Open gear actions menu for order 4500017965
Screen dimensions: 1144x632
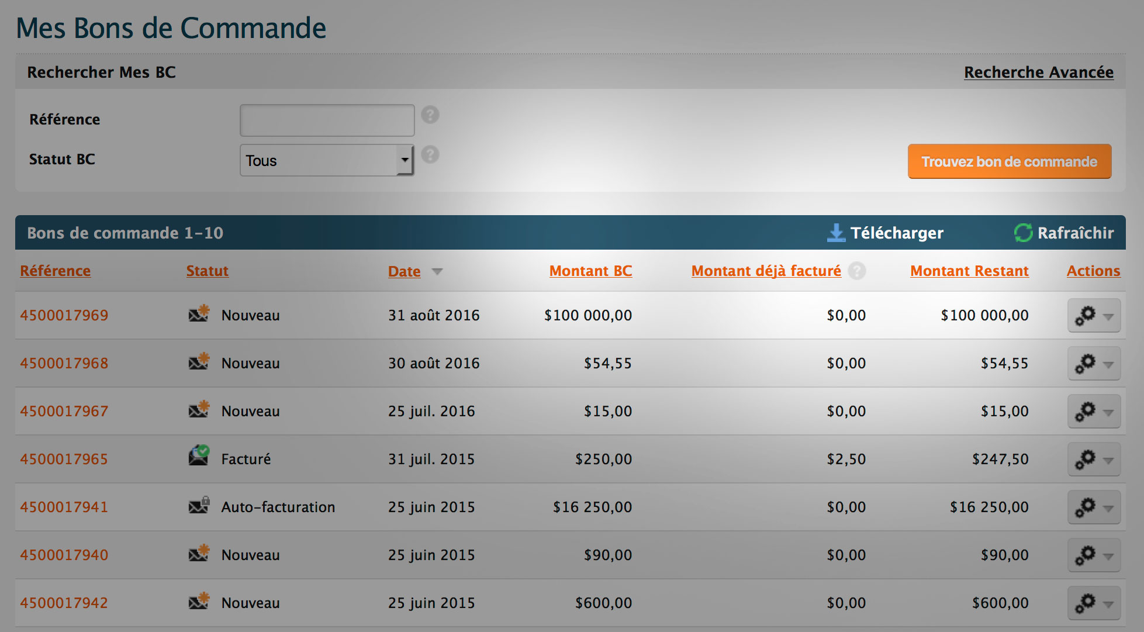[x=1094, y=460]
